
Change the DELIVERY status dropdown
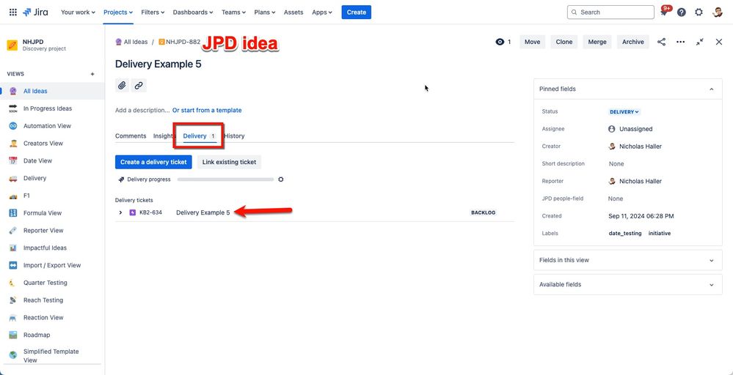point(624,112)
